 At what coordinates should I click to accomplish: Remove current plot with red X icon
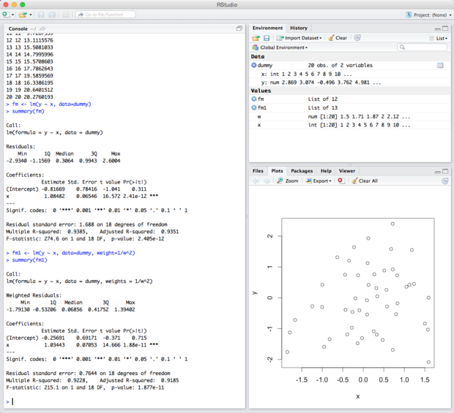coord(341,181)
